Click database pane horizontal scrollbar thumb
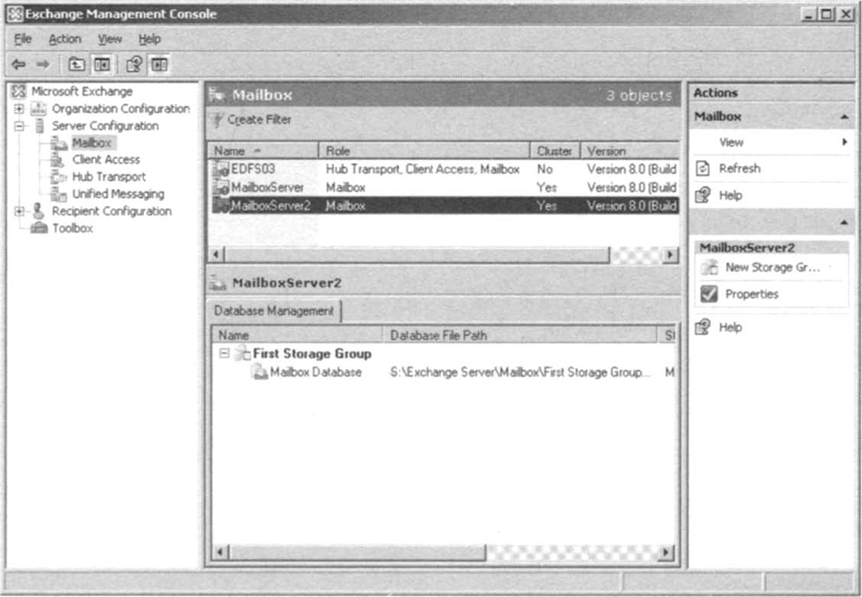This screenshot has width=862, height=597. [x=357, y=552]
